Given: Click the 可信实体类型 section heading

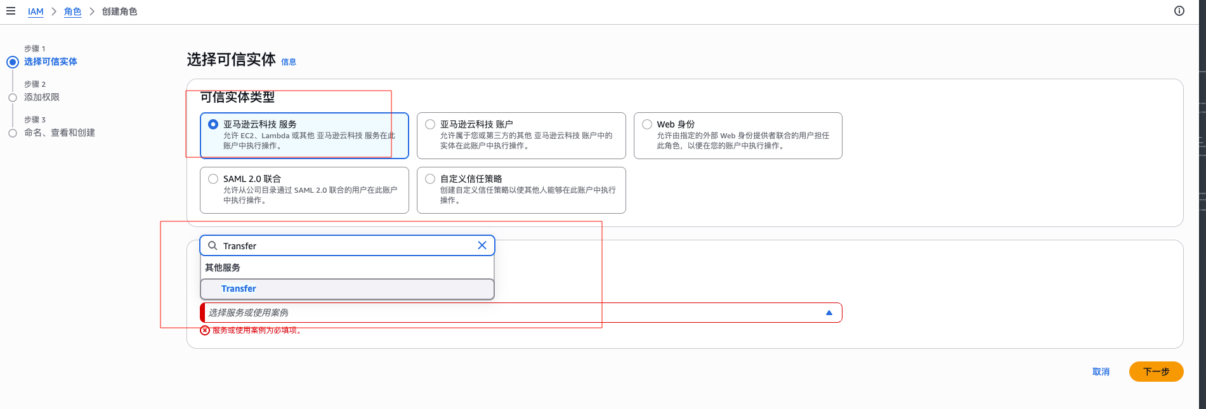Looking at the screenshot, I should [x=237, y=97].
